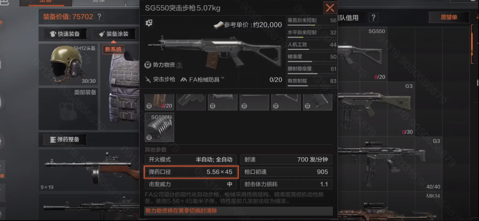
Task: Select the G3 rifle with 40/40 magazine
Action: click(389, 164)
